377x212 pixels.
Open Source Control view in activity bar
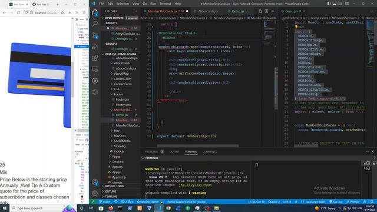(95, 35)
